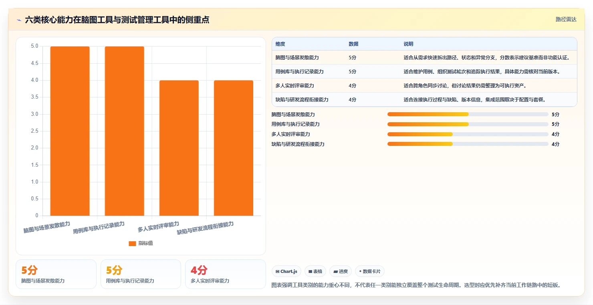Screen dimensions: 593x305
Task: Select the 数据卡片 chip
Action: click(370, 271)
